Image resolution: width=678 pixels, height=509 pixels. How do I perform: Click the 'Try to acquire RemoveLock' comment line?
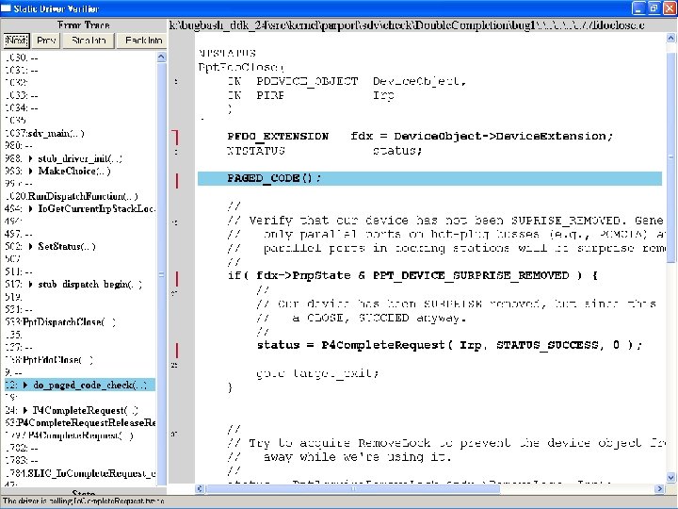click(x=446, y=443)
